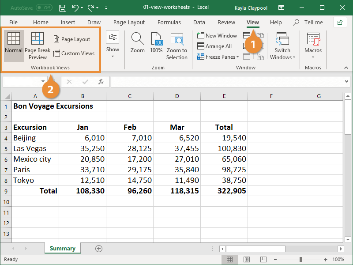This screenshot has height=265, width=353.
Task: Click Arrange All windows
Action: click(x=214, y=46)
